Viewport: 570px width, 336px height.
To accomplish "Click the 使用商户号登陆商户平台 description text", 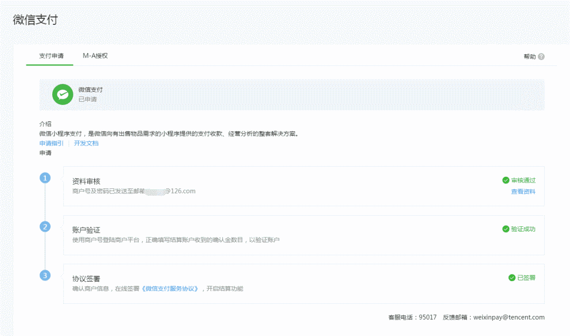I will pos(176,240).
